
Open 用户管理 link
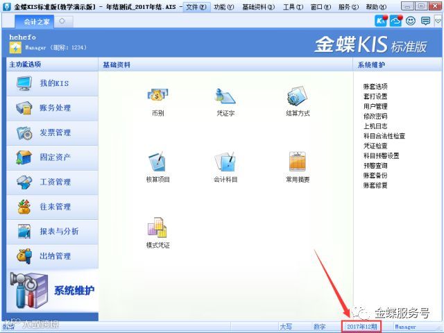375,106
